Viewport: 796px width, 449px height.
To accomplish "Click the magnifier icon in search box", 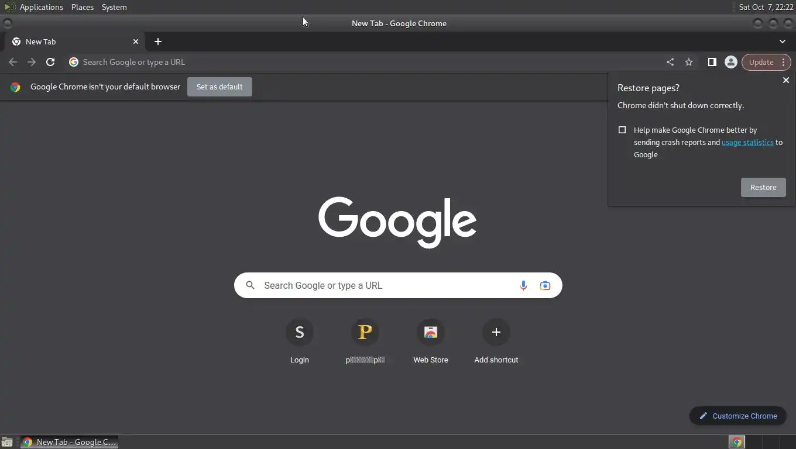I will click(250, 285).
